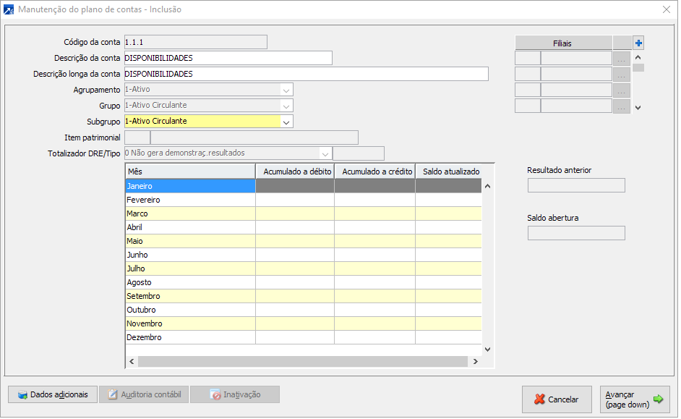Image resolution: width=681 pixels, height=419 pixels.
Task: Select the Setembro row
Action: pos(304,296)
